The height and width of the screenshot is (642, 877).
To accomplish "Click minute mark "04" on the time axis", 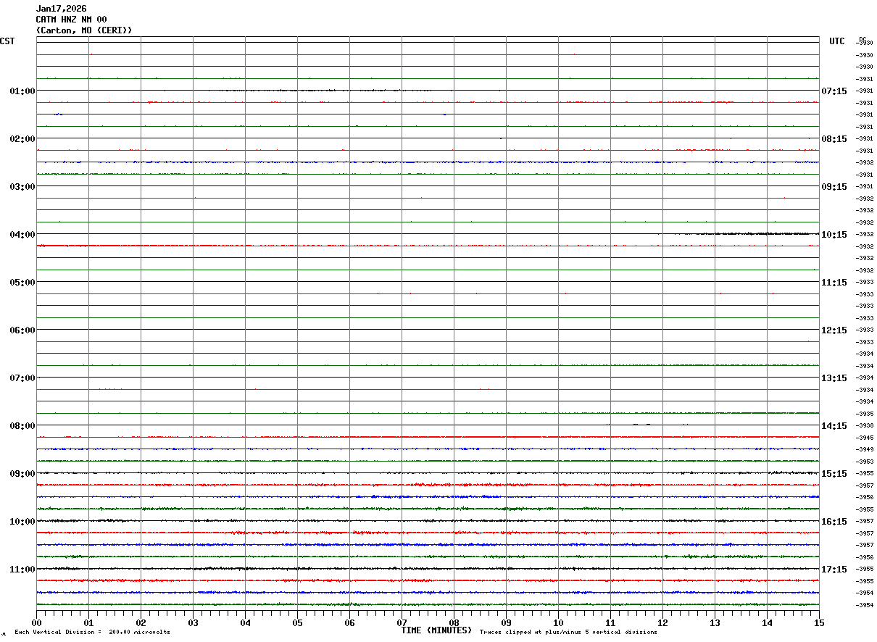I will click(245, 622).
